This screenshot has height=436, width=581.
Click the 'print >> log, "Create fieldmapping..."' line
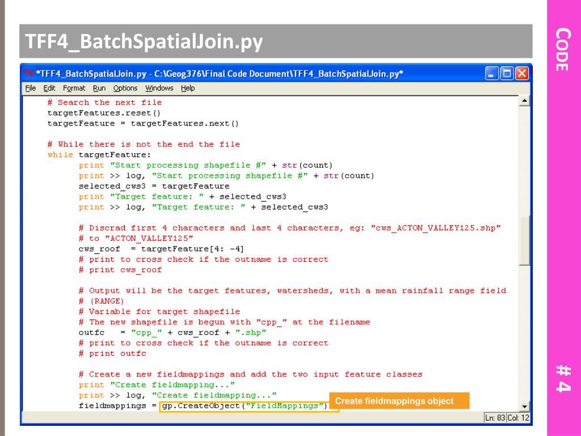(178, 395)
